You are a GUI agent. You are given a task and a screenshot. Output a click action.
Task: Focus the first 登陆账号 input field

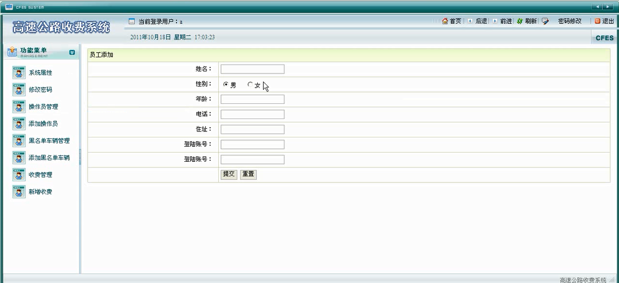(253, 144)
